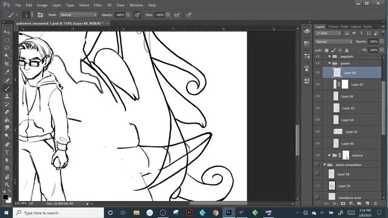Open layer filter Kind dropdown

328,33
